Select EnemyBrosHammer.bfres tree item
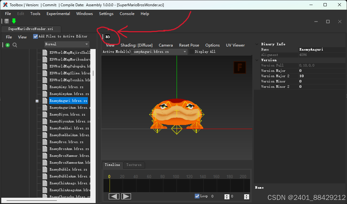Screen dimensions: 347x204 (70, 156)
